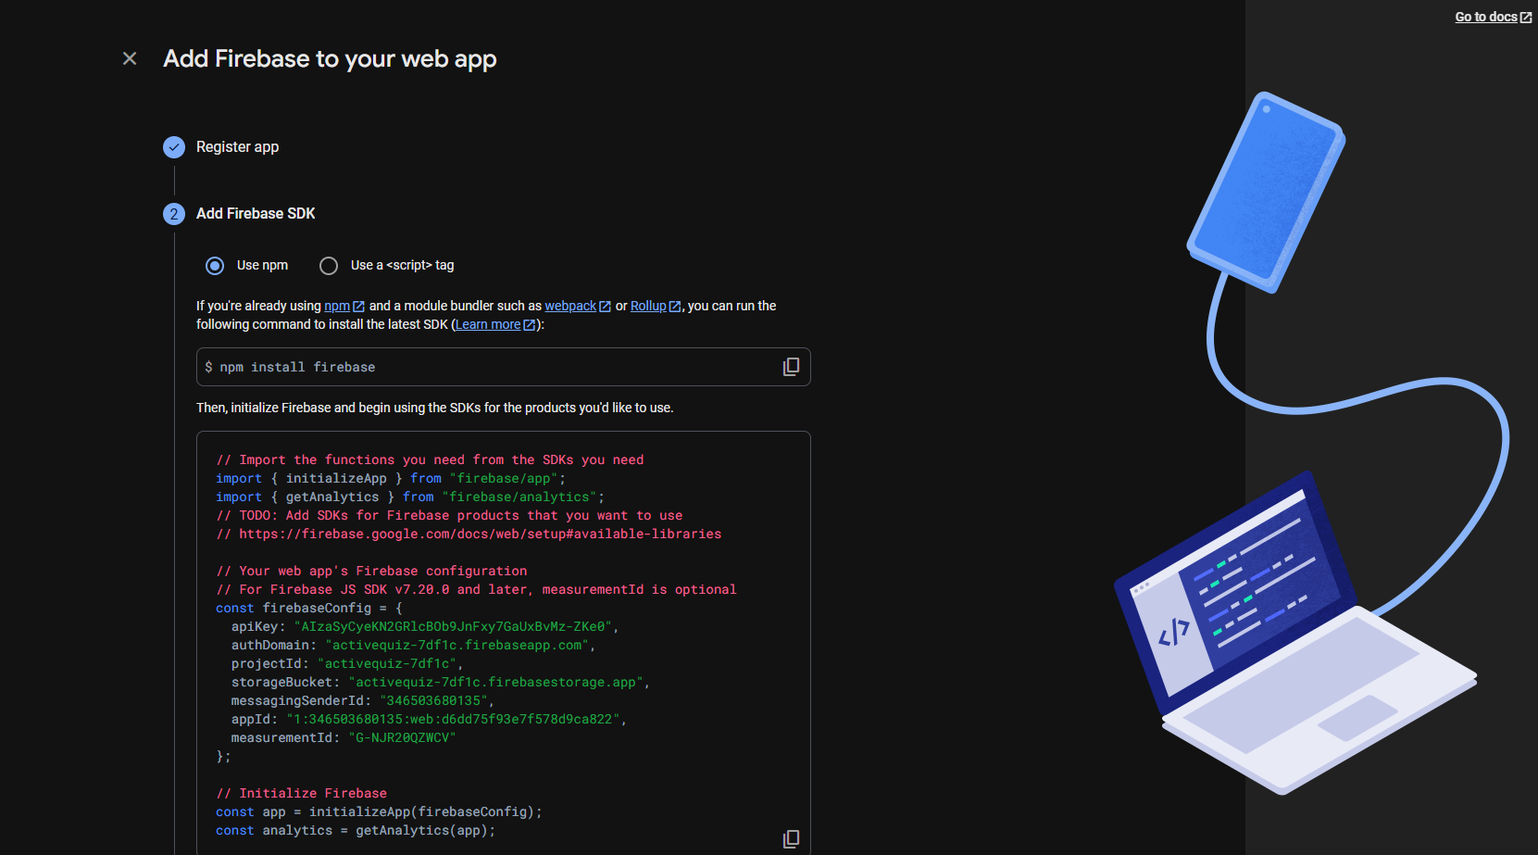Open the Rollup link
The image size is (1538, 855).
click(648, 306)
